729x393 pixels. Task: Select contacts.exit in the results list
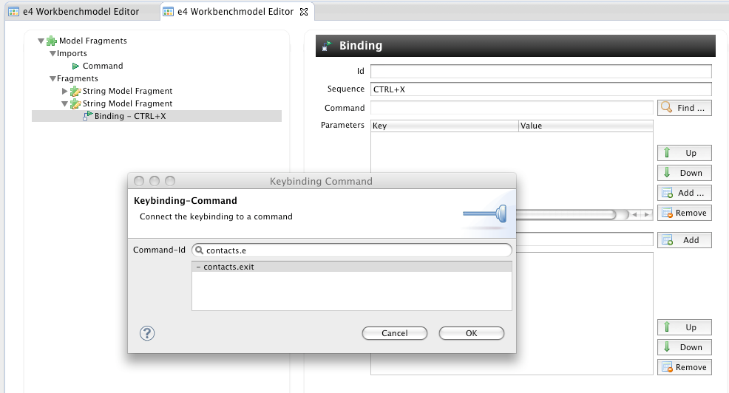pyautogui.click(x=352, y=267)
